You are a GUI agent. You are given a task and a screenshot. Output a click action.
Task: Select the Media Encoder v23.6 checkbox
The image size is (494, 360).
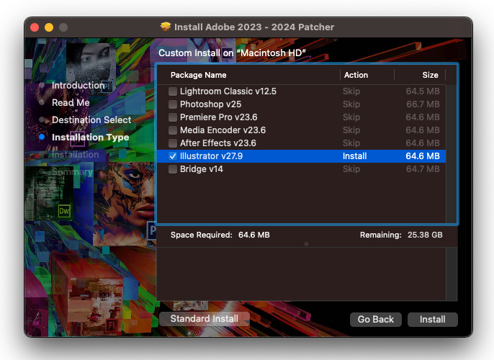tap(173, 130)
